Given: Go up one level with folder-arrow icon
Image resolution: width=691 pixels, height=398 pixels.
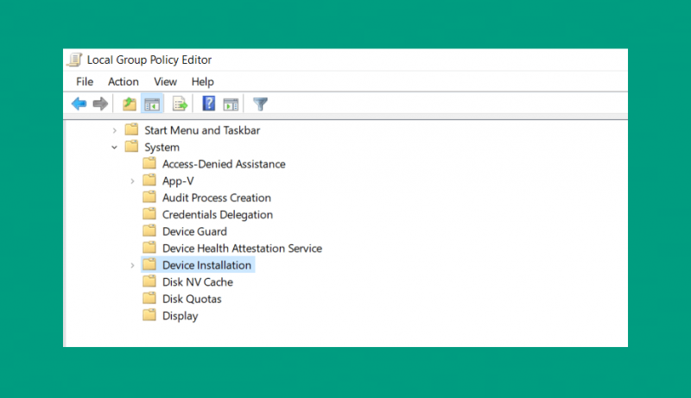Looking at the screenshot, I should pos(130,104).
